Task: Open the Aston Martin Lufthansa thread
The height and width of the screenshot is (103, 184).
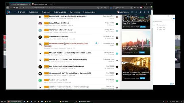Action: 59,37
